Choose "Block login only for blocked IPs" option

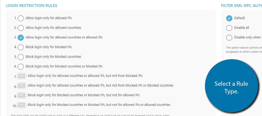21,47
